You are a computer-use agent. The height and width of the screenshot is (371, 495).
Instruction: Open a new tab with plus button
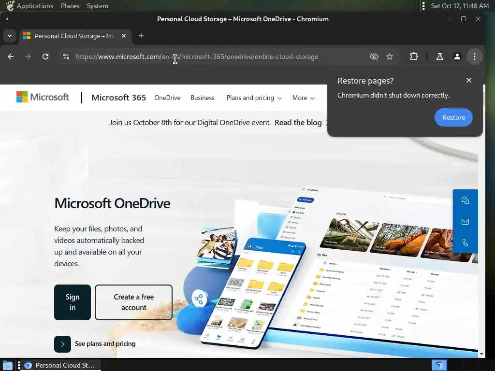pyautogui.click(x=141, y=36)
